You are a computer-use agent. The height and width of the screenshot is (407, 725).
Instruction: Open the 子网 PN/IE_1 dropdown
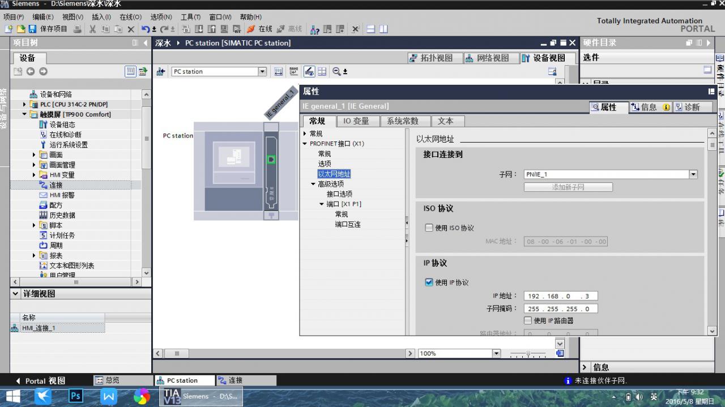[693, 174]
